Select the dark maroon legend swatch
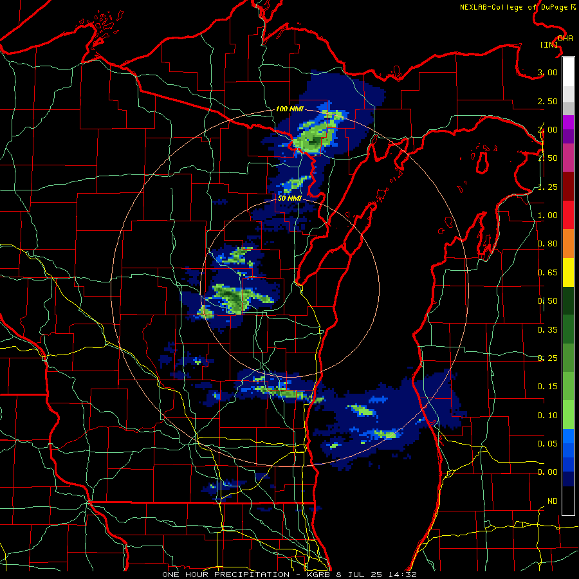579x579 pixels. (x=568, y=187)
